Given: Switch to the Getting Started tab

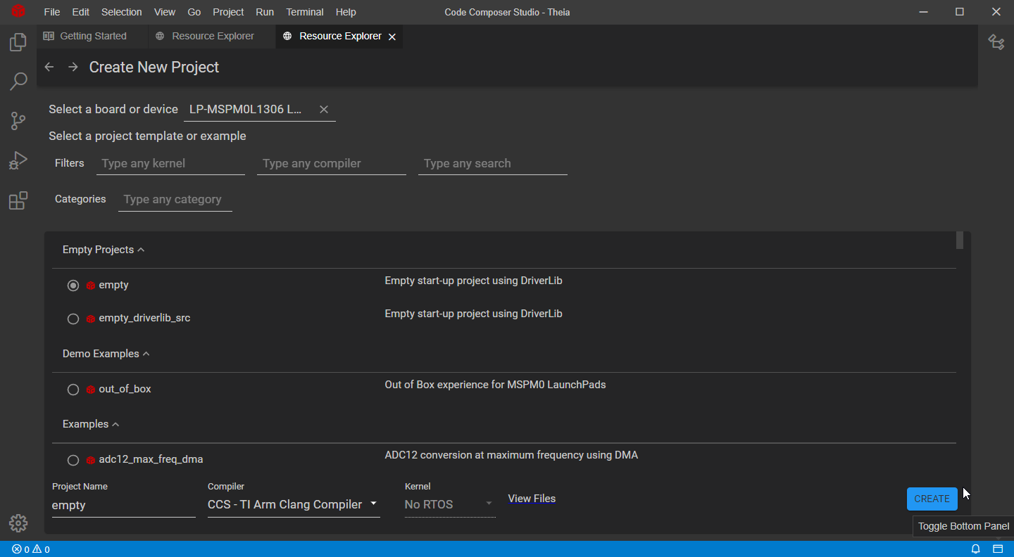Looking at the screenshot, I should 92,36.
